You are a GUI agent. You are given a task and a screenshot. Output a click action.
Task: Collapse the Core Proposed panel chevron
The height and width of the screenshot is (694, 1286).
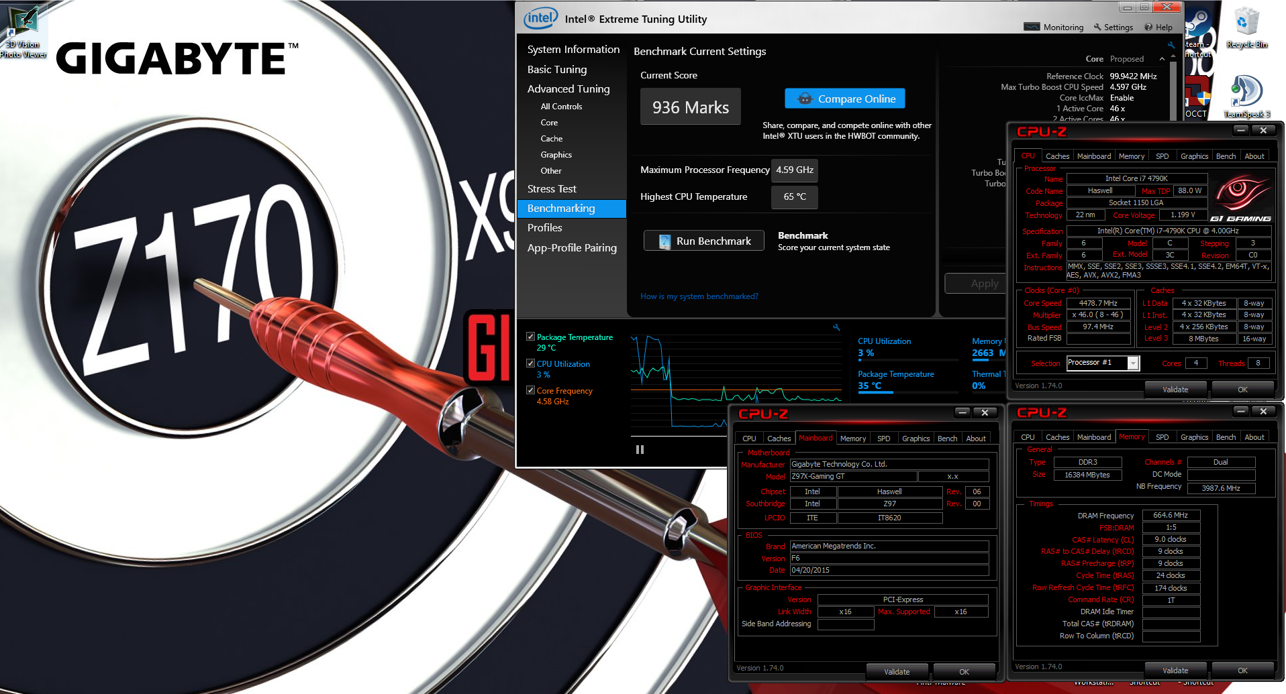(x=1162, y=59)
